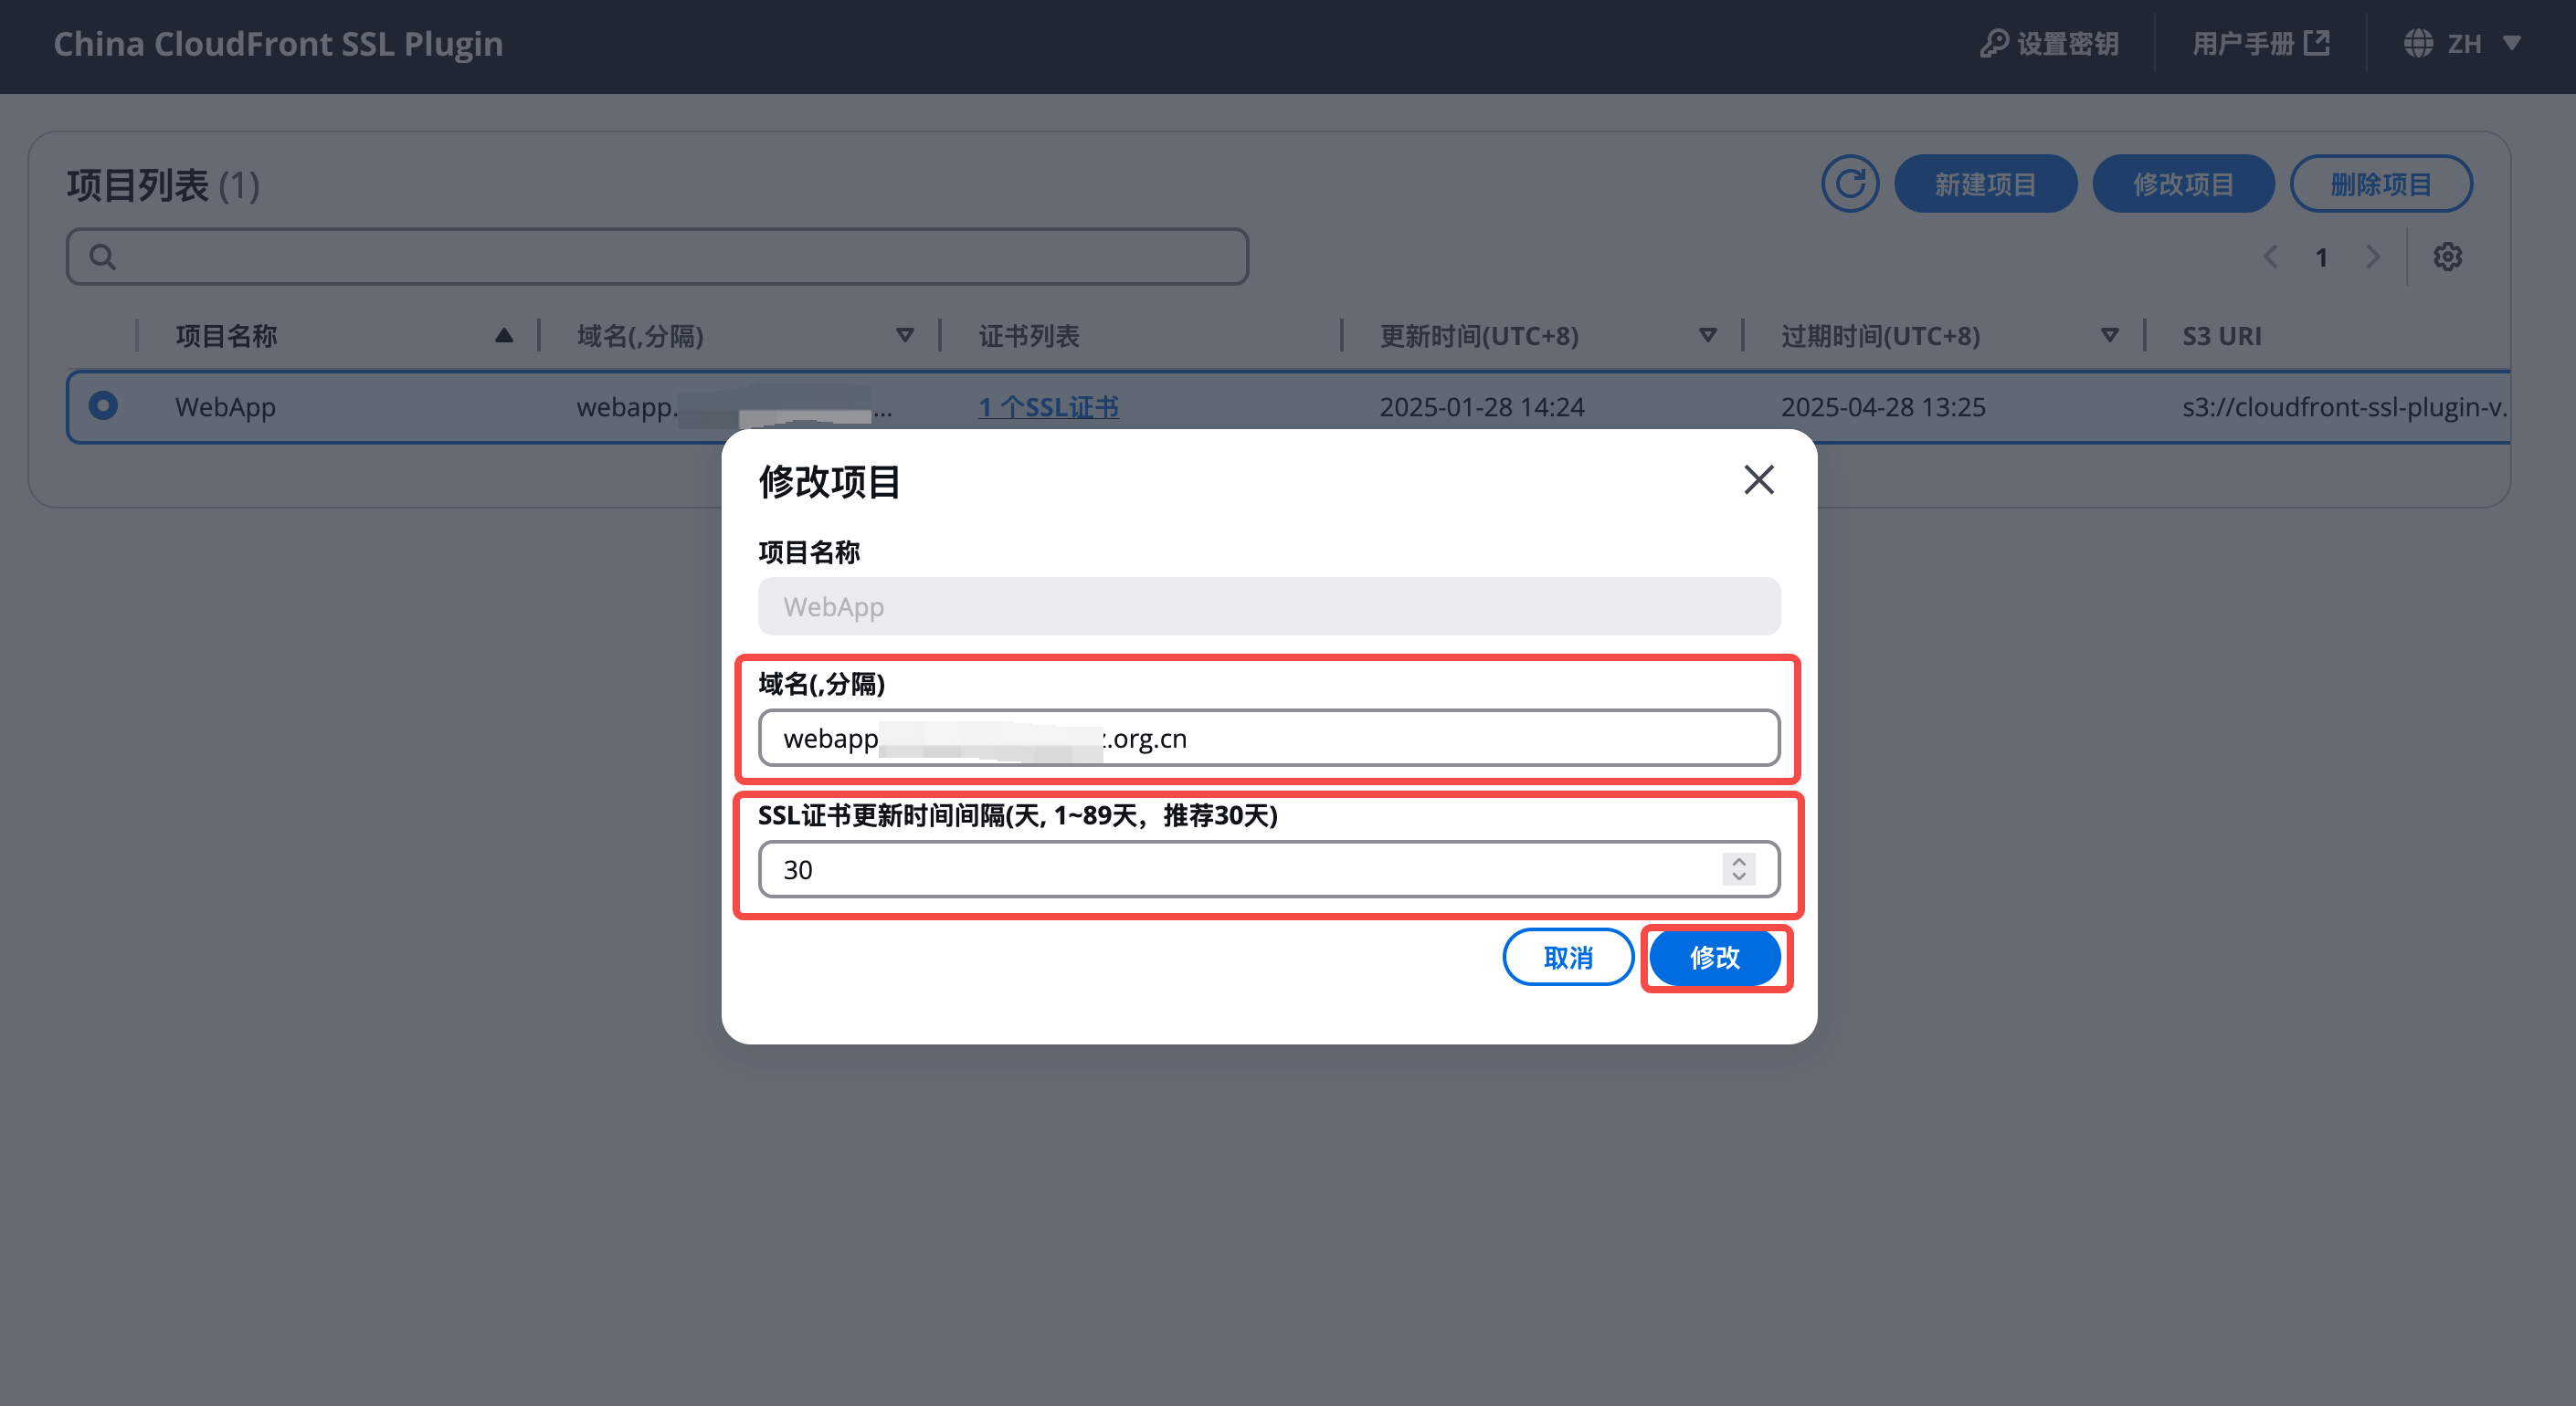Click update time 2025-01-28 14:24 cell

pos(1481,406)
